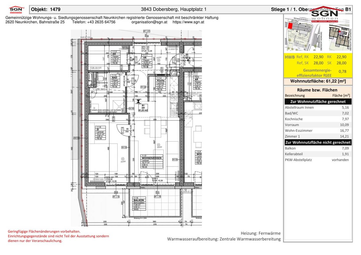Click the RWM symbol in the Wohnen/Essen room
The image size is (361, 255).
[x=158, y=145]
